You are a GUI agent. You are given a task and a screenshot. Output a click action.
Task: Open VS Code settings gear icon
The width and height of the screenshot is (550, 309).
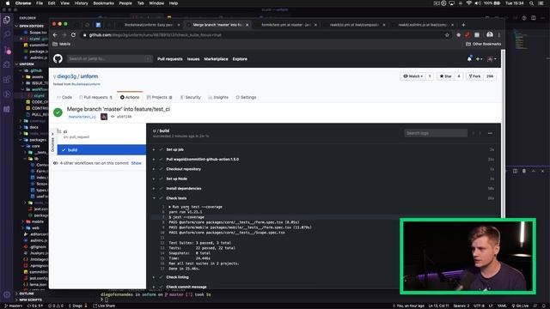pos(7,295)
